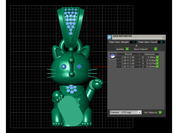Select the 1.01 X 1.01 size cell
The width and height of the screenshot is (178, 133).
click(128, 67)
